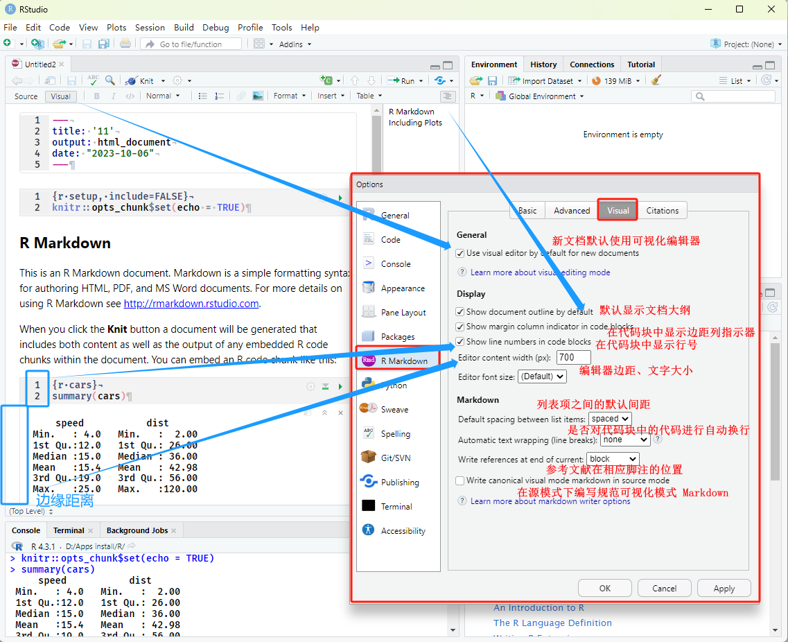
Task: Open the Import Dataset dropdown
Action: 545,80
